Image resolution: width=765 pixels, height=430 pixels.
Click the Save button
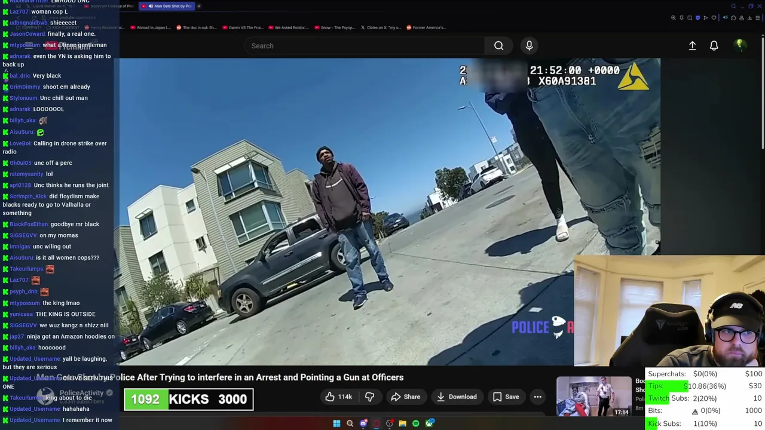pyautogui.click(x=506, y=397)
